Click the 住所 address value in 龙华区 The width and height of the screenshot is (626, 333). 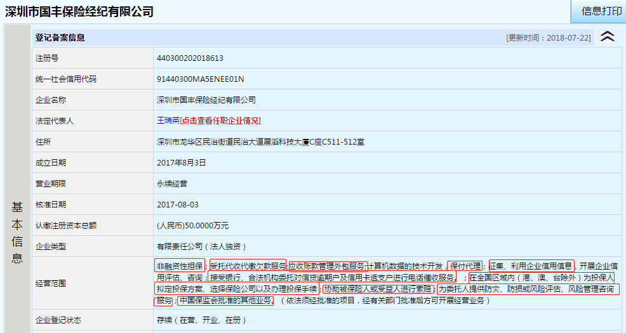(260, 141)
